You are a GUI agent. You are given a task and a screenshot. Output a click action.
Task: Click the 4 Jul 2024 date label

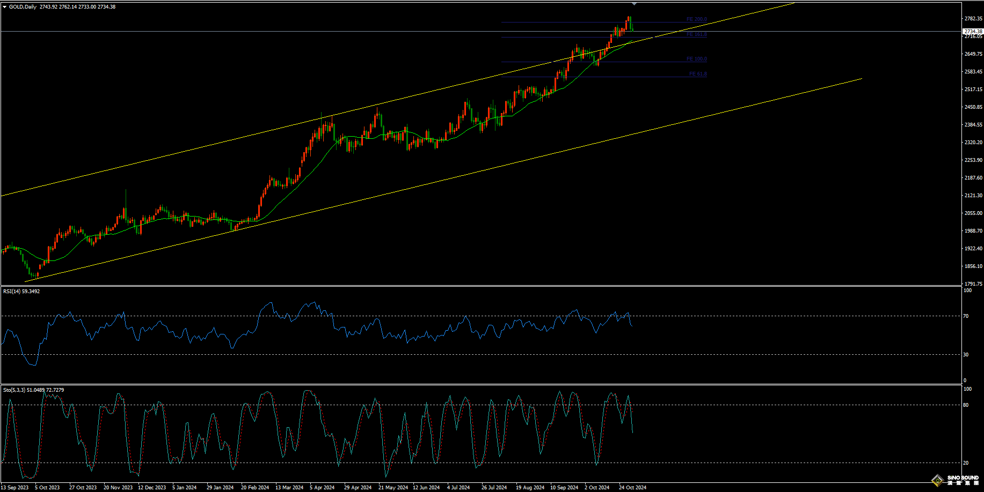coord(458,488)
